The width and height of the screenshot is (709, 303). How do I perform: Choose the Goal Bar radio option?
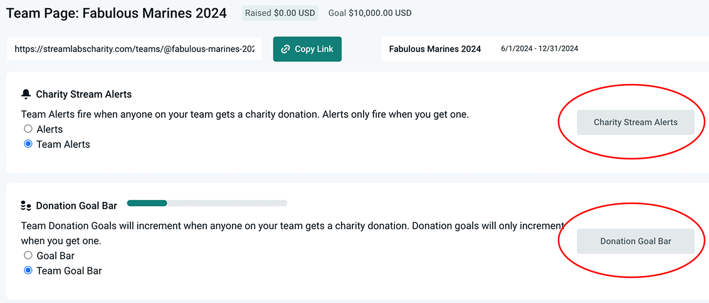point(28,256)
